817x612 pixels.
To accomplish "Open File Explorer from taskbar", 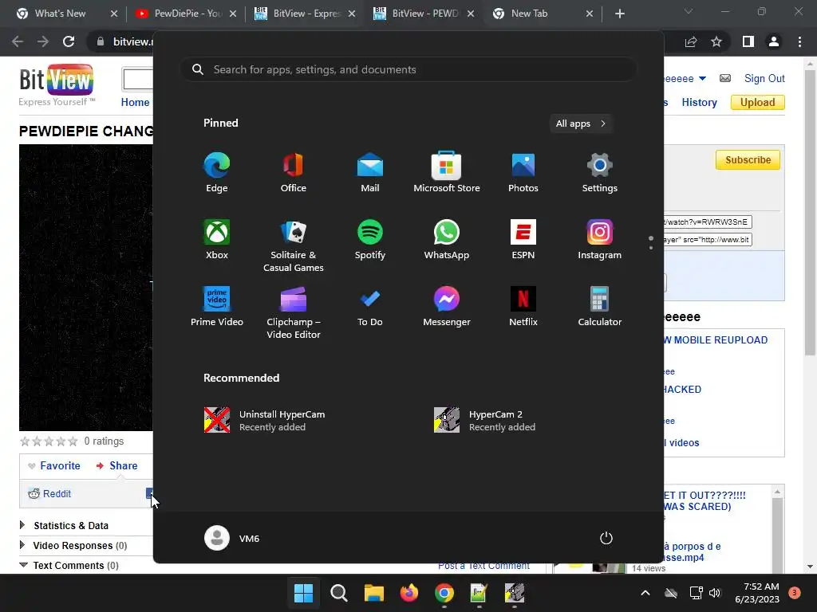I will pyautogui.click(x=373, y=593).
